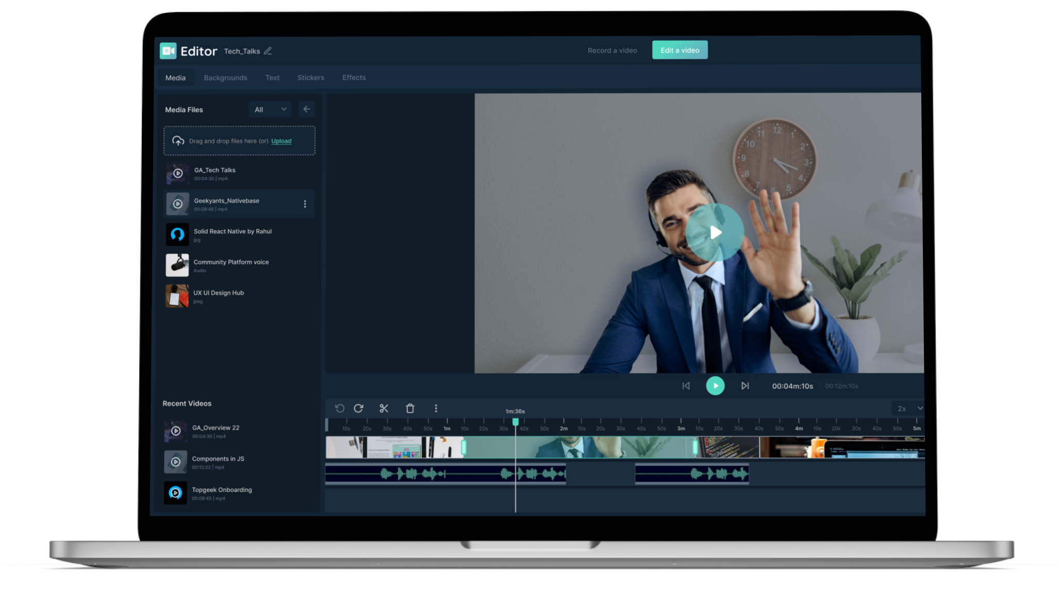Image resolution: width=1060 pixels, height=612 pixels.
Task: Click the Upload link
Action: coord(281,141)
